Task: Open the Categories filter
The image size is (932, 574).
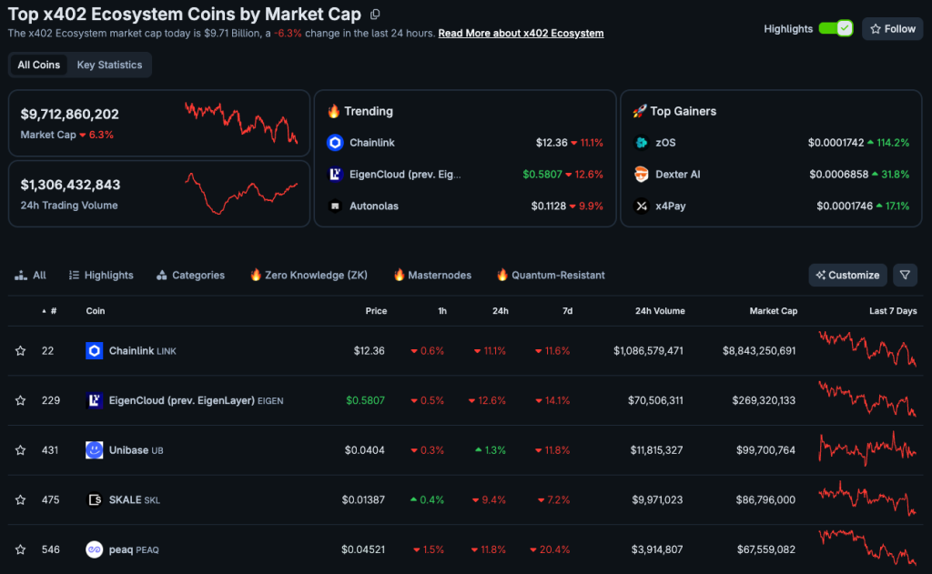Action: [190, 275]
